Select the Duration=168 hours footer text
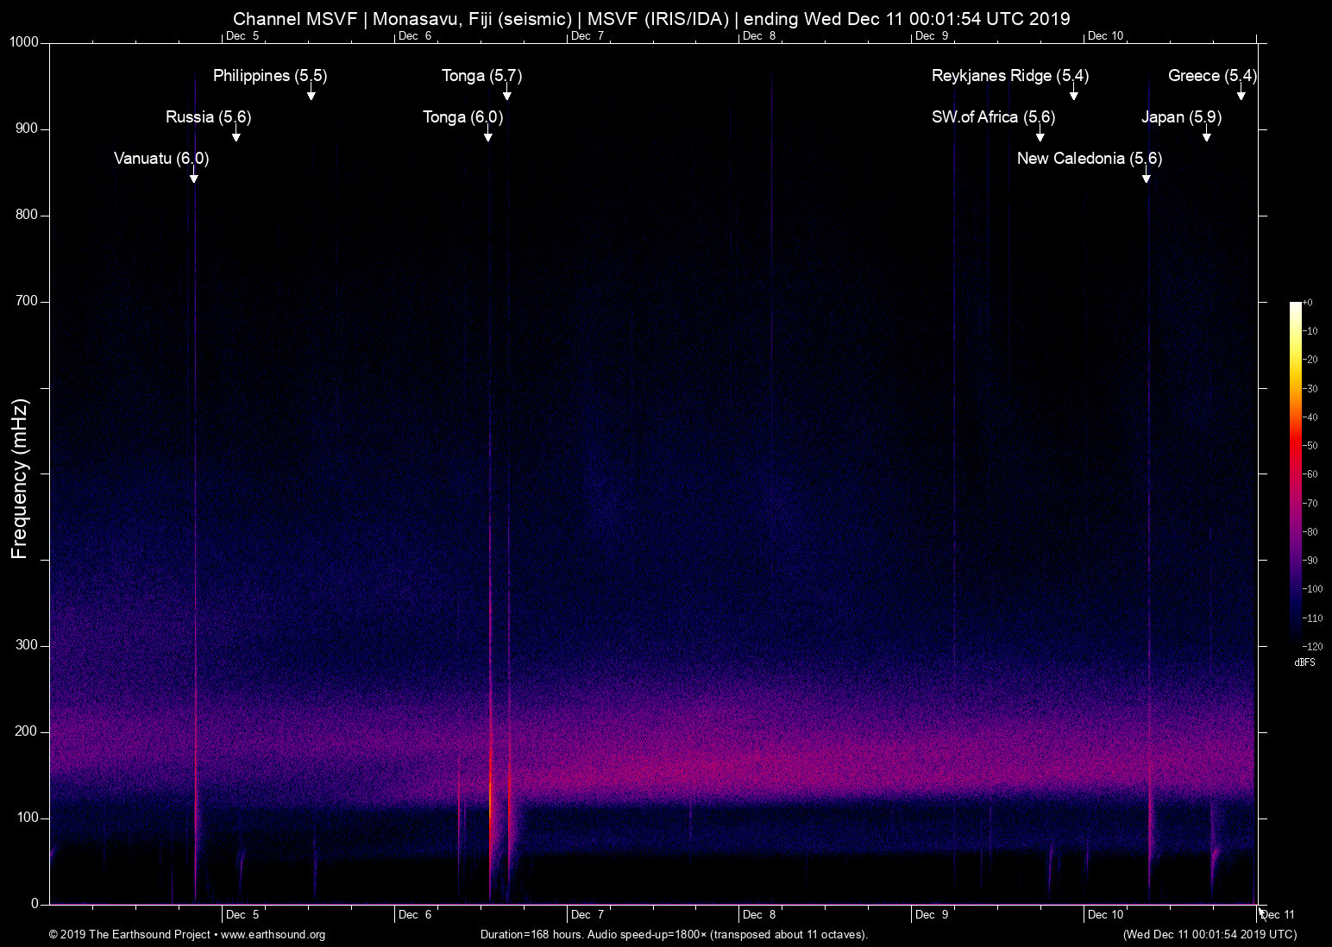 (x=674, y=934)
